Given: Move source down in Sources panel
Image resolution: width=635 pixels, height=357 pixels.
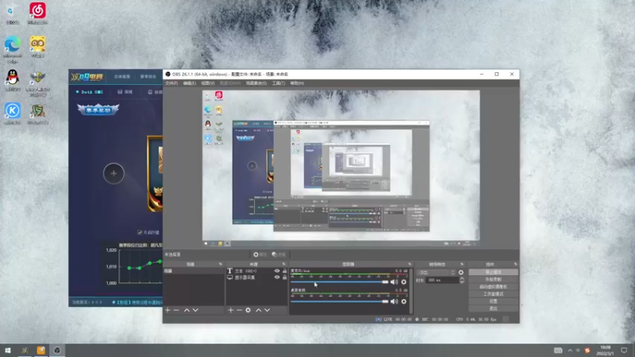Looking at the screenshot, I should click(267, 310).
